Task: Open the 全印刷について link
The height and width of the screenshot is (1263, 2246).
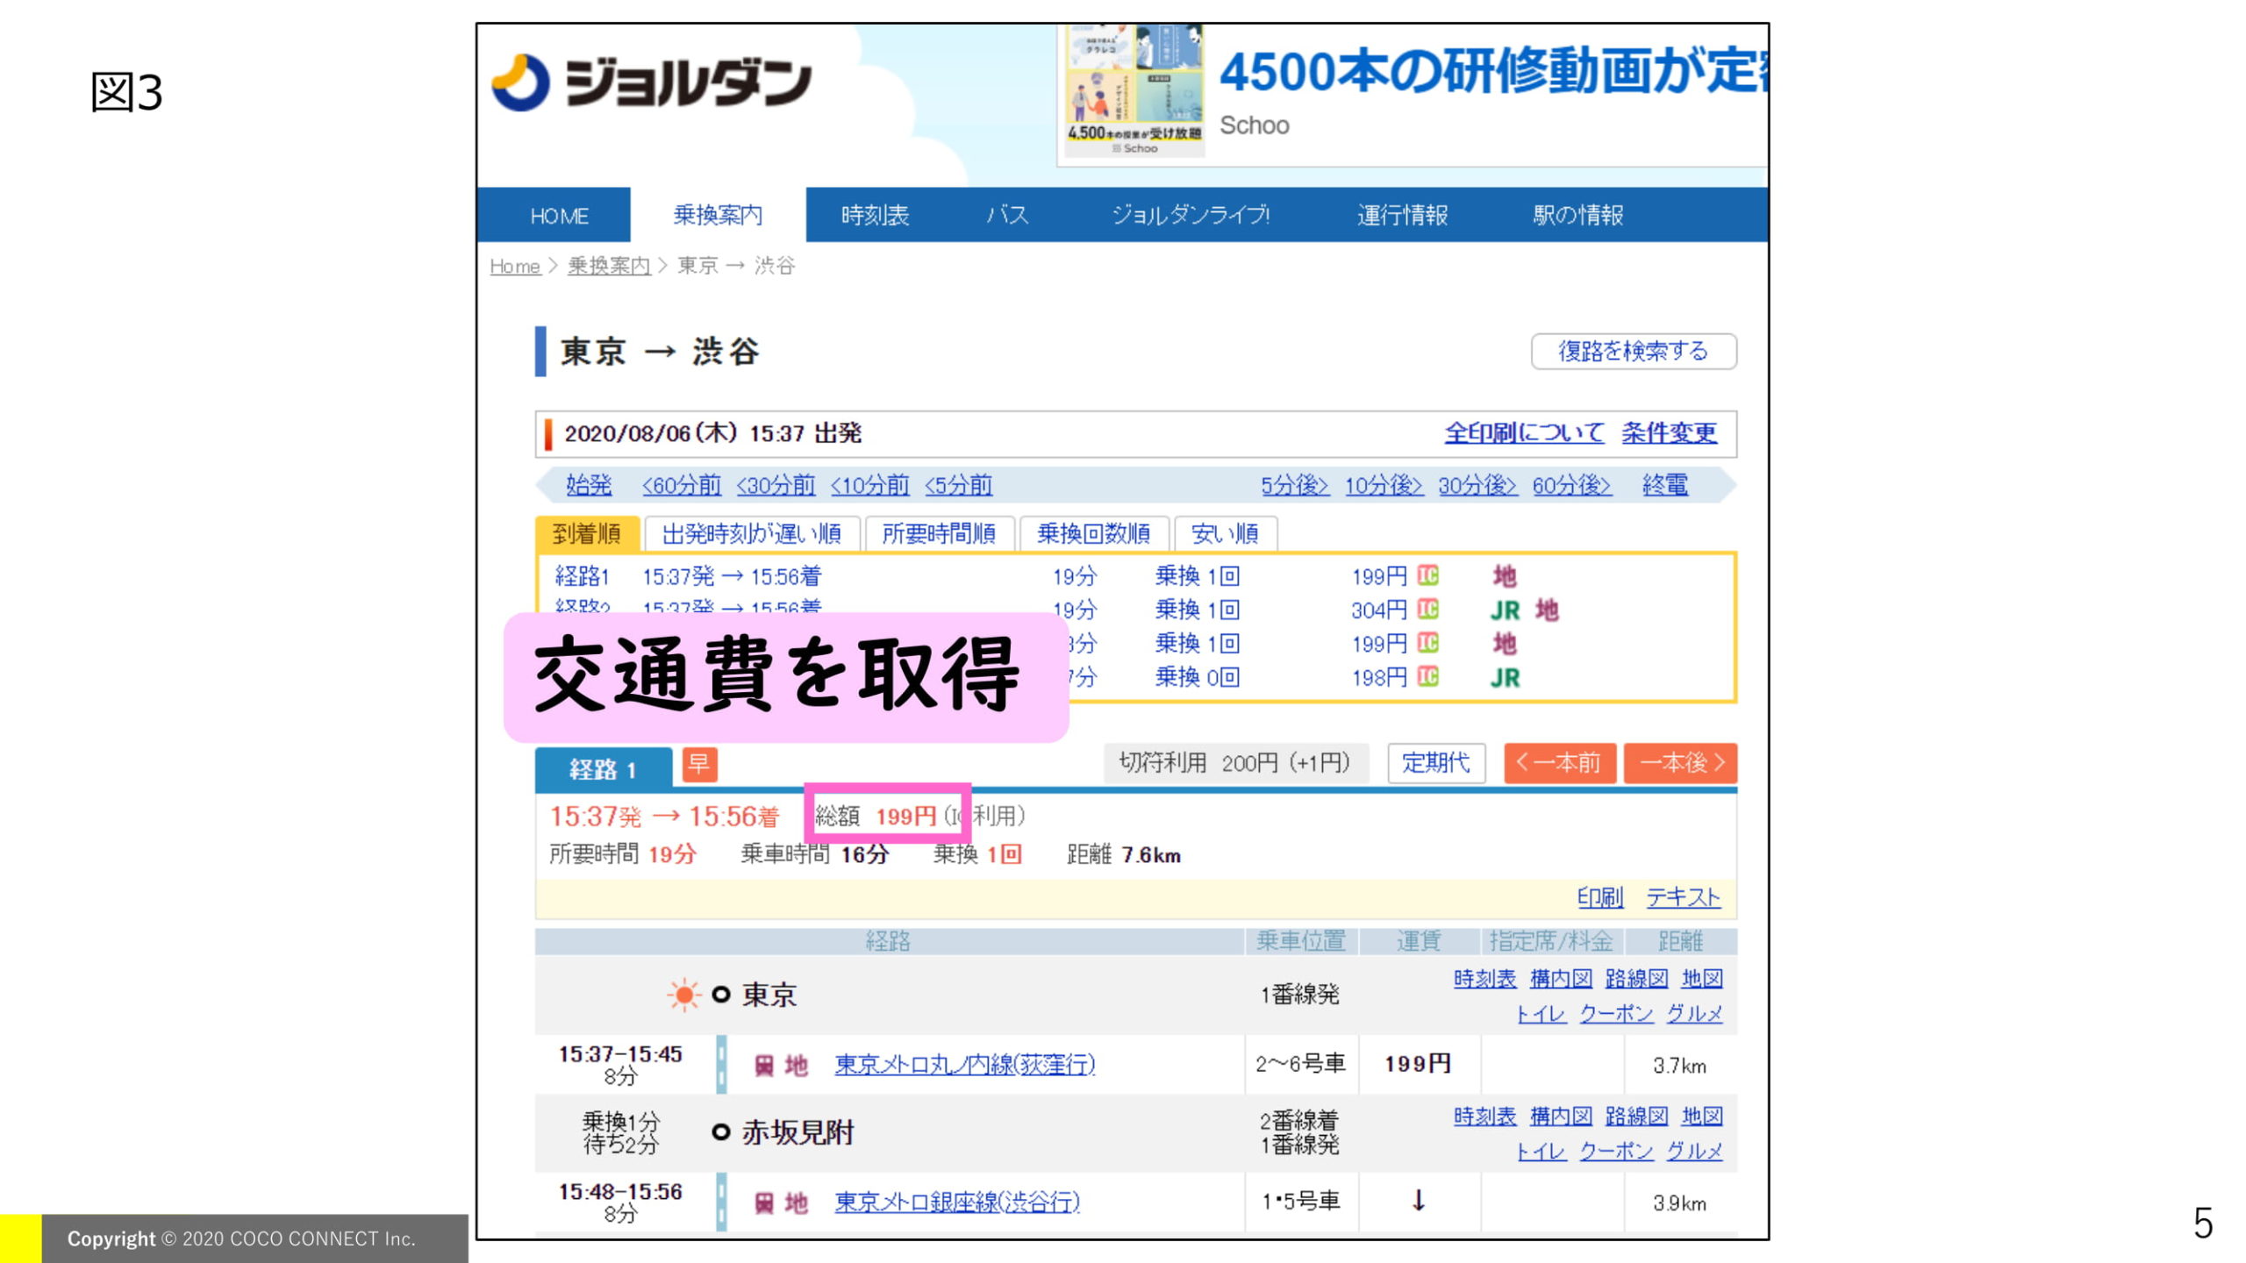Action: [x=1524, y=433]
